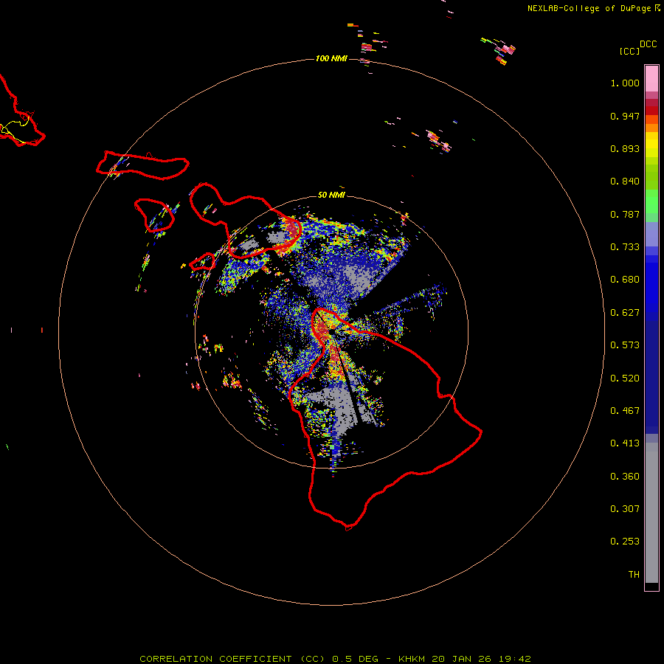Click the 0.307 scale value
The width and height of the screenshot is (664, 664).
625,509
